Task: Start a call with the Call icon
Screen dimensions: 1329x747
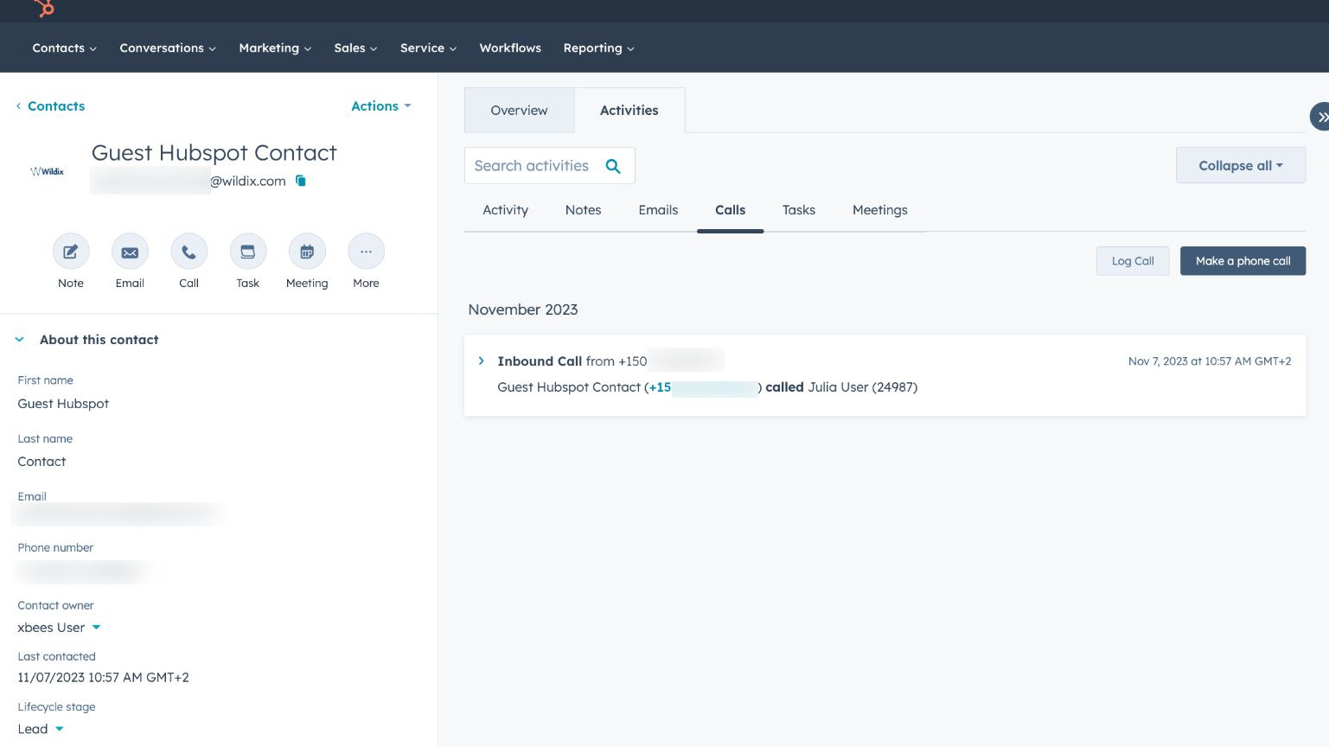Action: coord(188,252)
